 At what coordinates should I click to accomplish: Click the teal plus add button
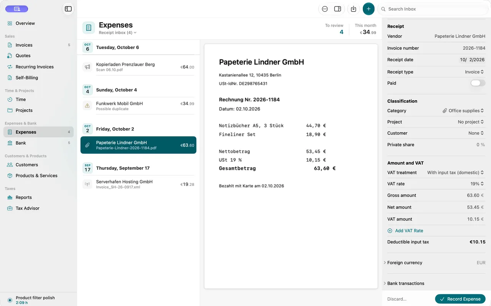(x=369, y=9)
